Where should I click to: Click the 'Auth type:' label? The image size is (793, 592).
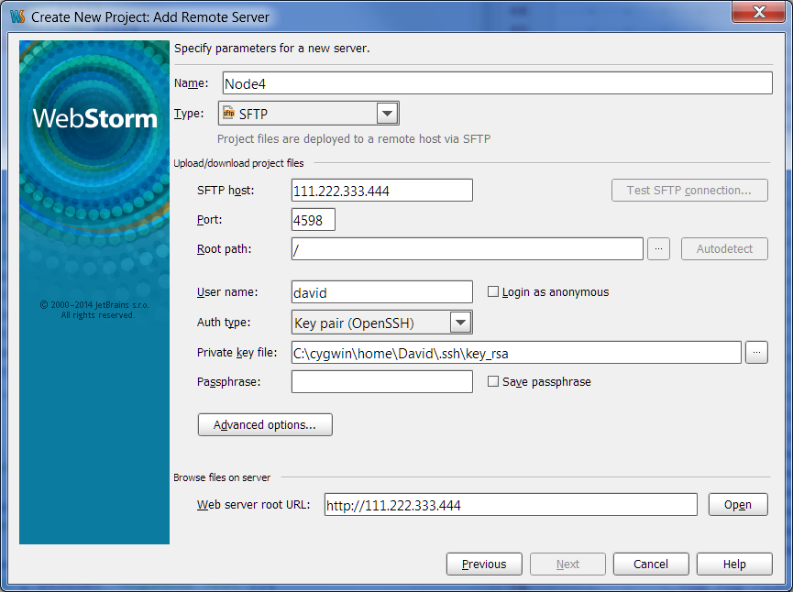click(224, 322)
